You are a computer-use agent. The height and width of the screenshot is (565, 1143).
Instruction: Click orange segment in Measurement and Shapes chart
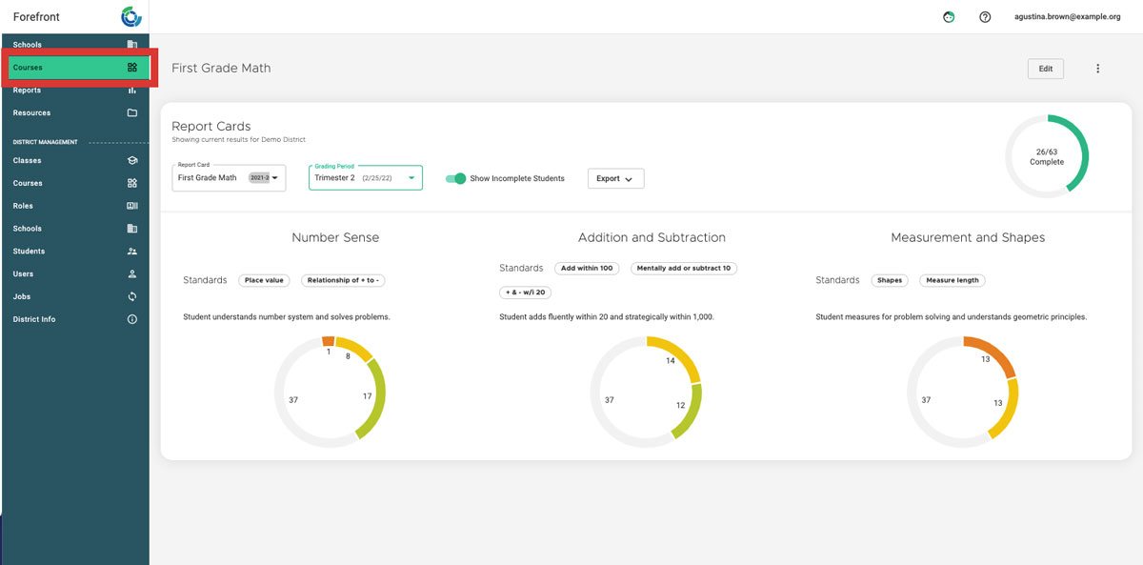point(996,352)
